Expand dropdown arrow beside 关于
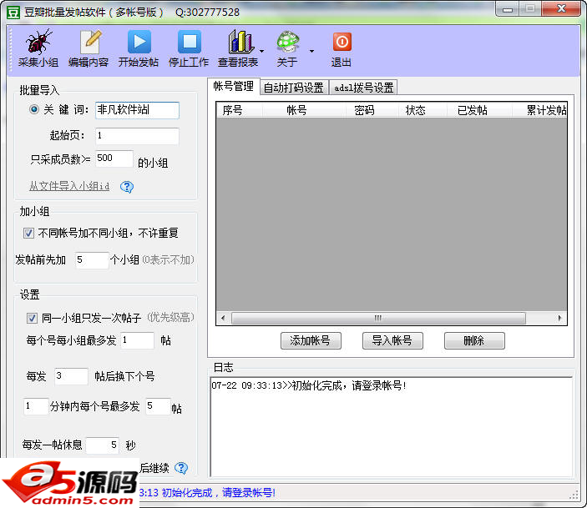 311,51
